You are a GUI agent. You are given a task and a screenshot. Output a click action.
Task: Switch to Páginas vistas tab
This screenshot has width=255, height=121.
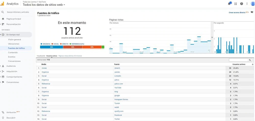pyautogui.click(x=70, y=56)
